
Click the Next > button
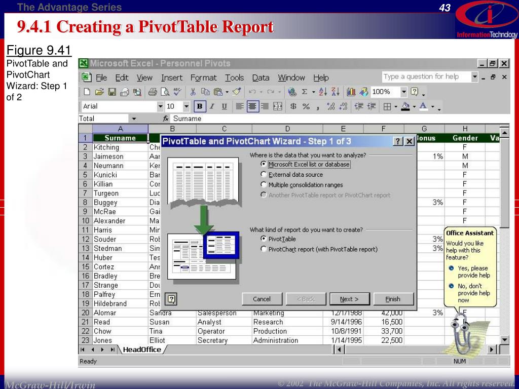349,299
